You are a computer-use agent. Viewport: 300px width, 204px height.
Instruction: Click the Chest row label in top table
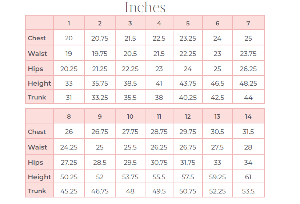click(37, 38)
